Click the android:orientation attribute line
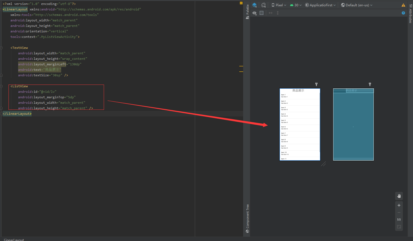413x241 pixels. click(x=39, y=31)
